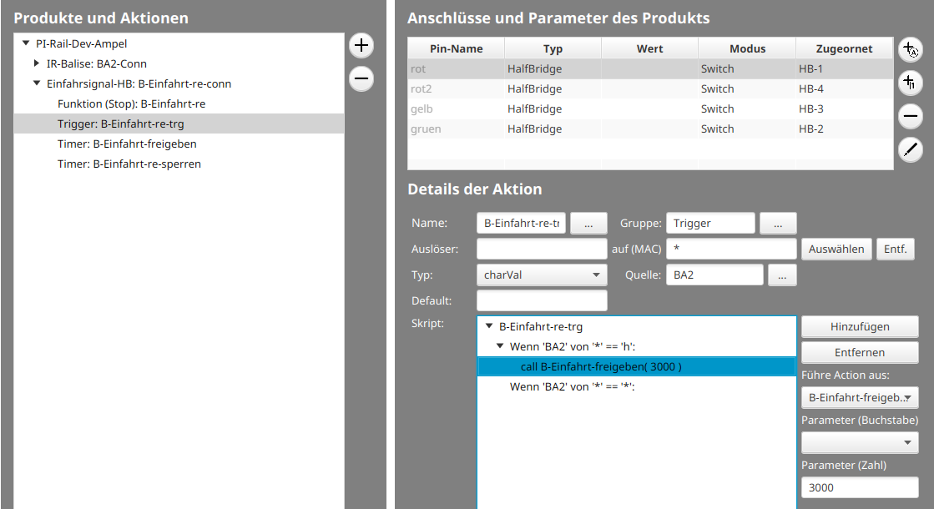
Task: Open the Parameter (Buchstabe) dropdown
Action: click(860, 442)
